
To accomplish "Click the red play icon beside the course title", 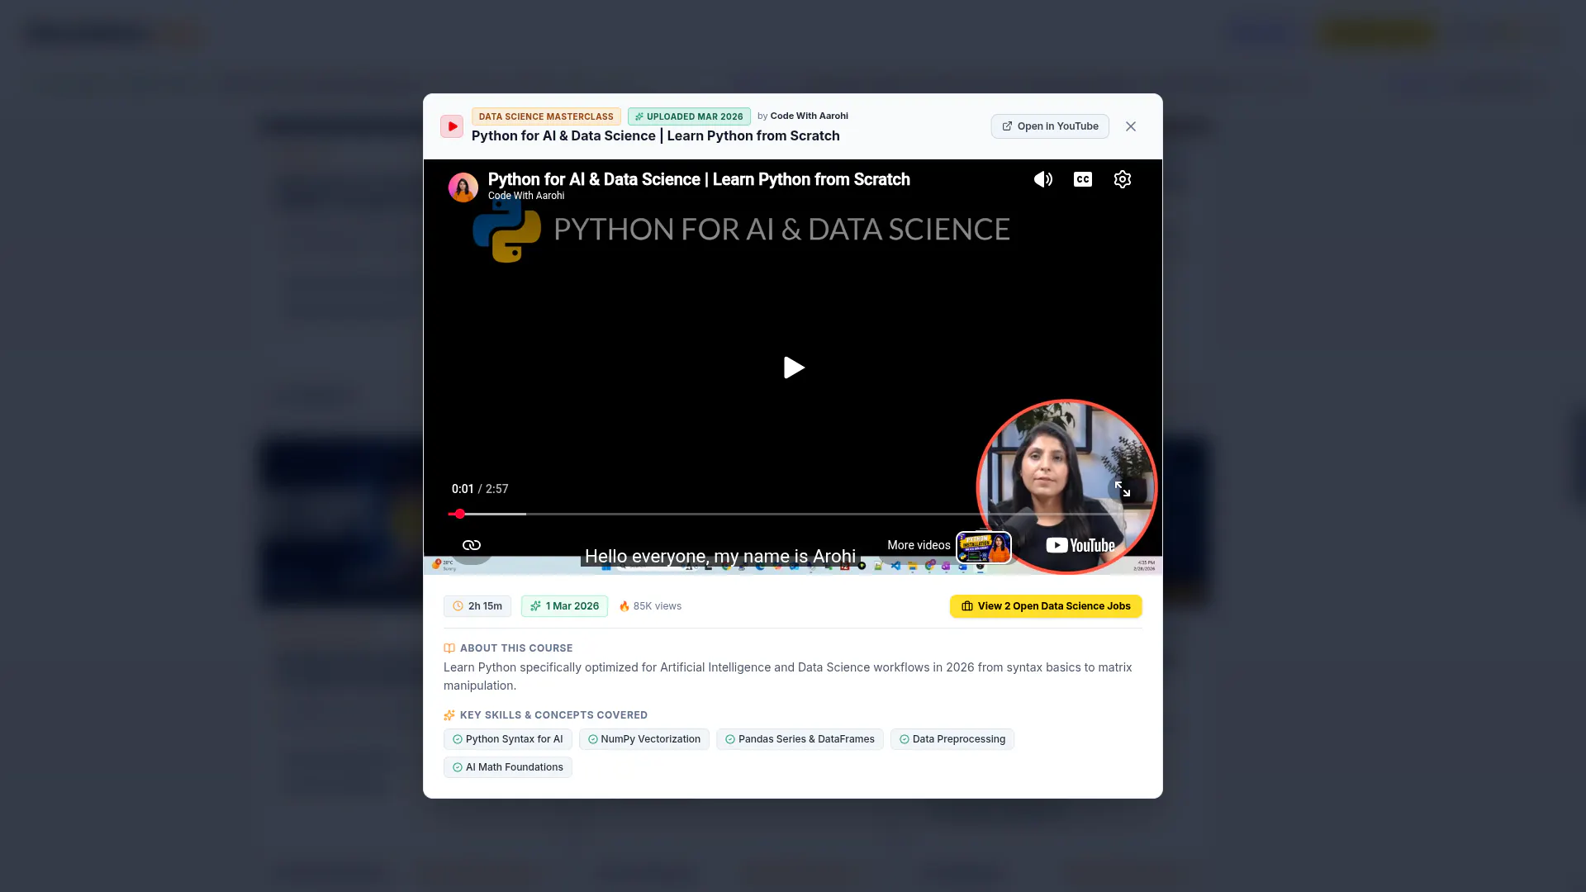I will point(452,126).
